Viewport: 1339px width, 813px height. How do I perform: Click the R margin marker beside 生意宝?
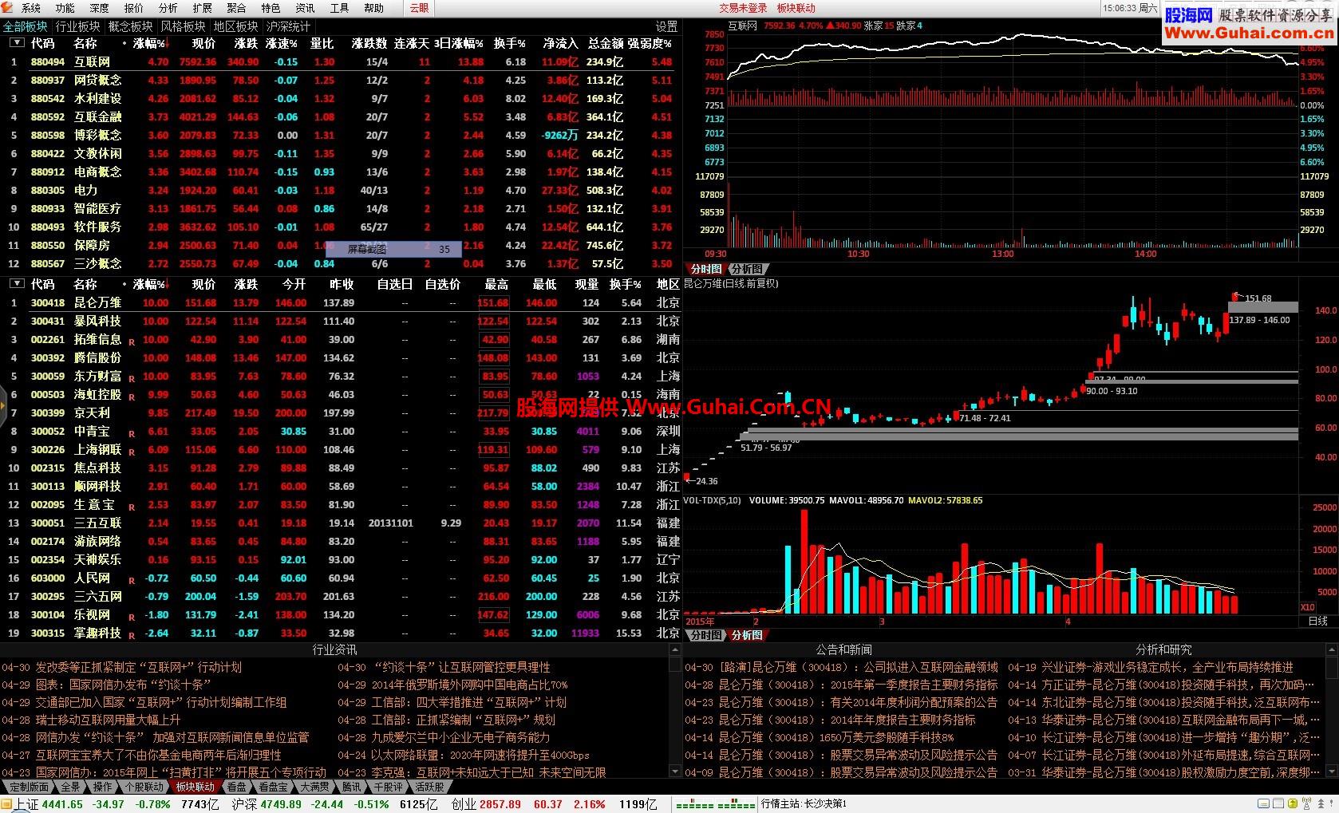[x=132, y=507]
